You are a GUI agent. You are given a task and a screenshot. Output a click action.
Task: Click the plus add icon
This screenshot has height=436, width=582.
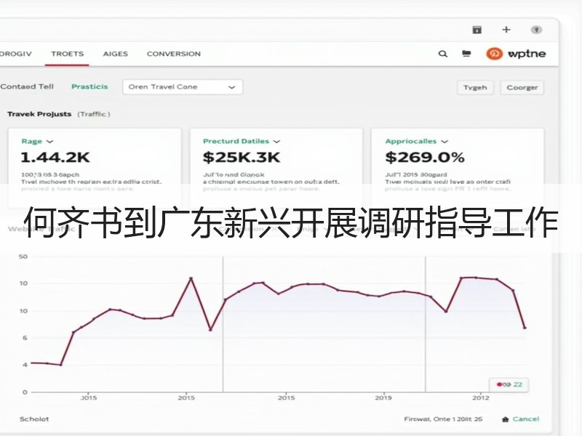point(506,30)
